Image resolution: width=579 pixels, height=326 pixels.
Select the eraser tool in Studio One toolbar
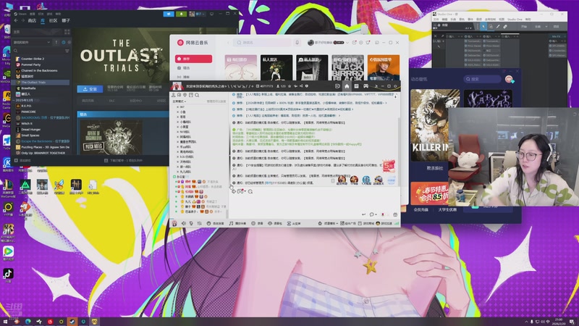(505, 27)
